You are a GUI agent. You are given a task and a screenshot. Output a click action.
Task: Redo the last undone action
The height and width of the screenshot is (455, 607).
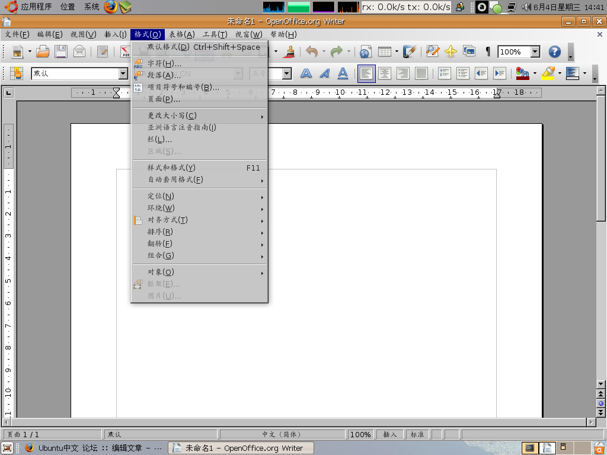click(x=337, y=52)
